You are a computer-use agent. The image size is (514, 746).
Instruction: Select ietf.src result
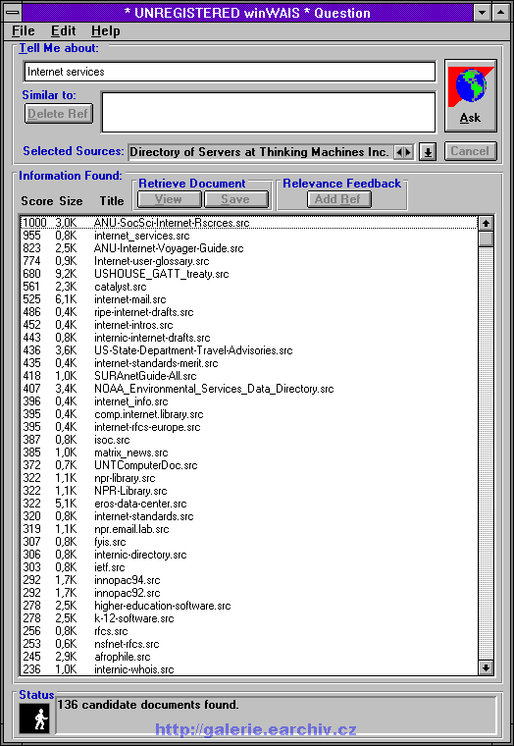point(249,567)
